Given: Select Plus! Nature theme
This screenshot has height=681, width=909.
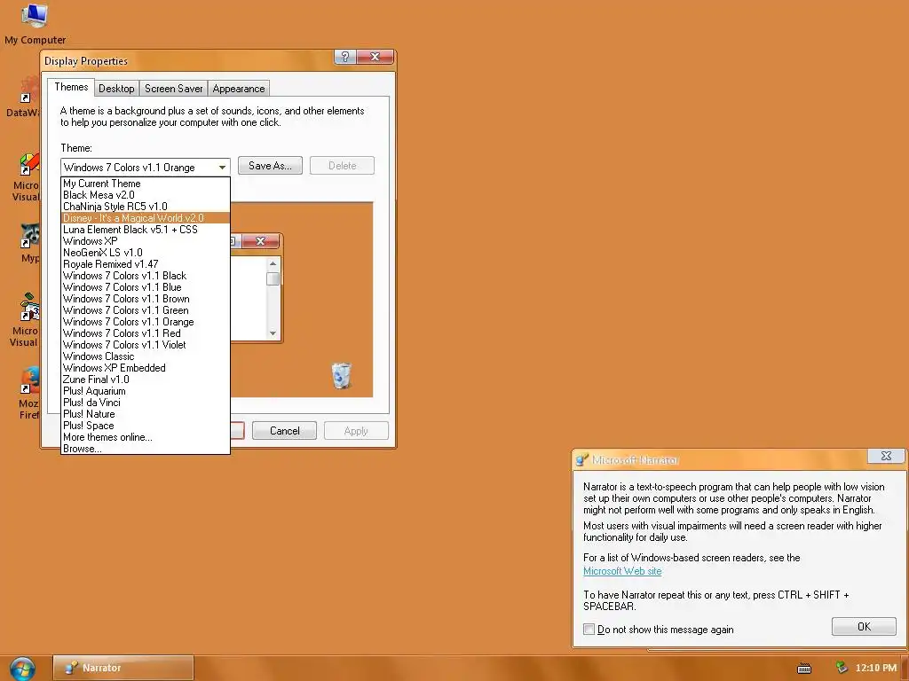Looking at the screenshot, I should [x=146, y=414].
